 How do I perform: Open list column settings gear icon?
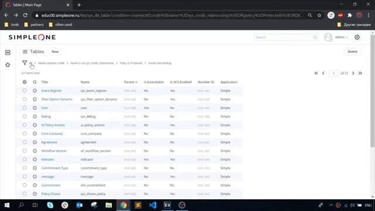[x=25, y=82]
